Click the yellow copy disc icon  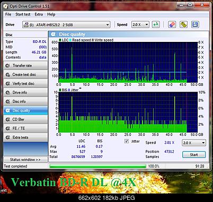point(183,24)
